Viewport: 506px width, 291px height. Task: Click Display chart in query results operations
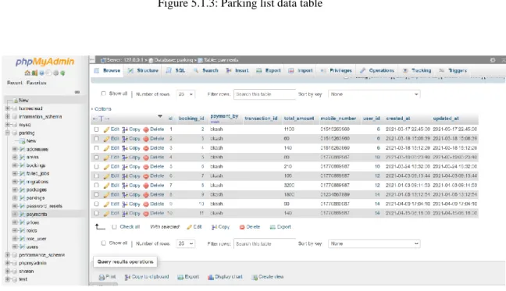click(225, 277)
